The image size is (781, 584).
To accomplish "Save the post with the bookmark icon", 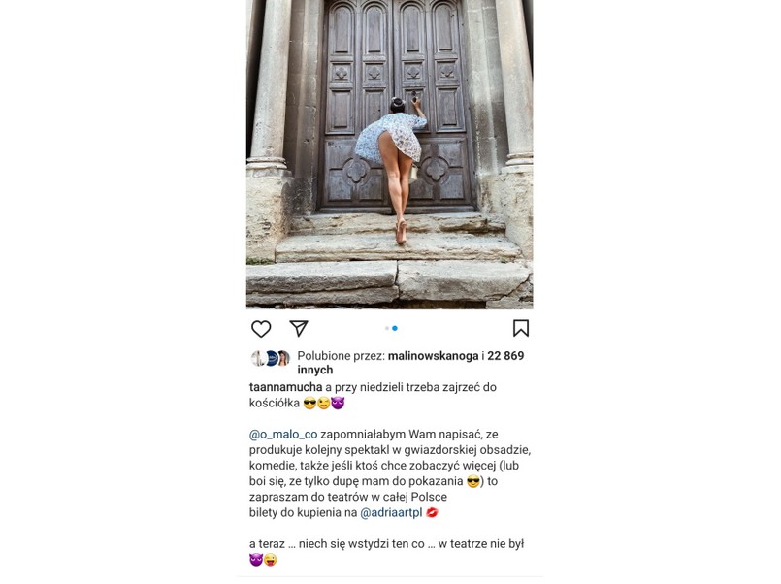I will point(521,328).
